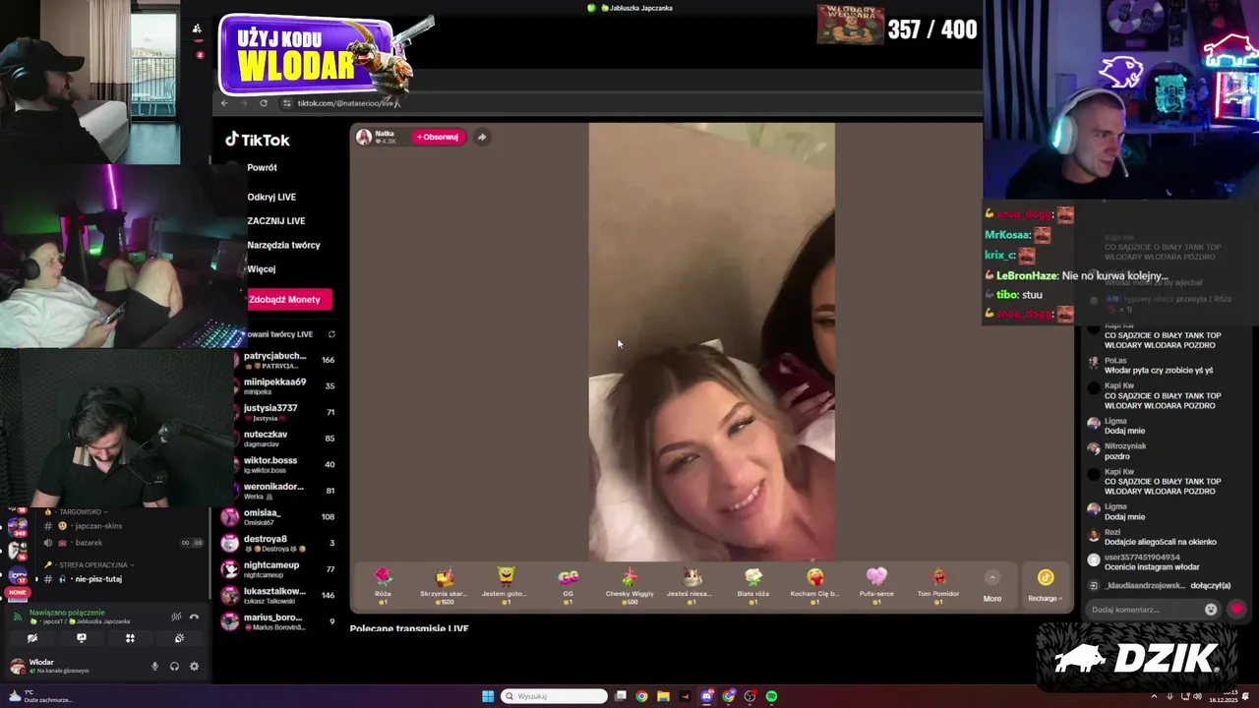Click the share arrow next to Obserwuj
Image resolution: width=1259 pixels, height=708 pixels.
482,137
